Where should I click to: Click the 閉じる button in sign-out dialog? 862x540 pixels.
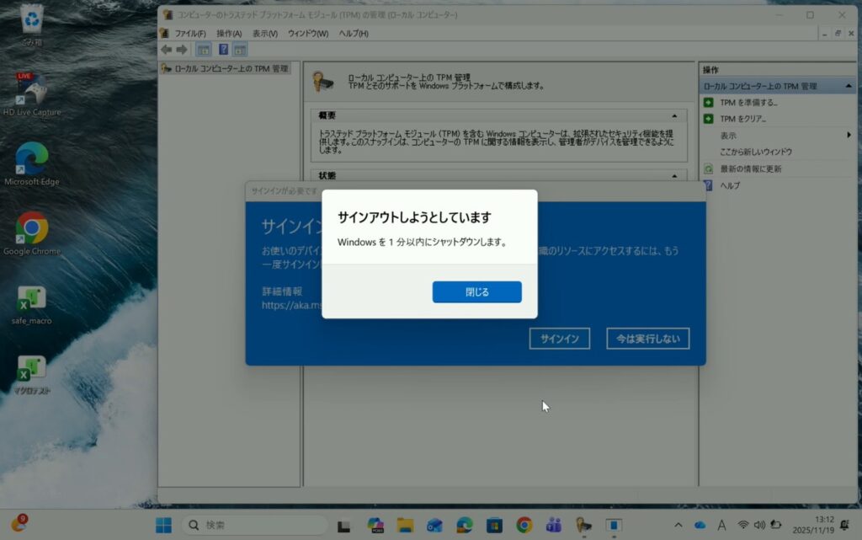[x=476, y=291]
